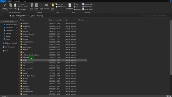Image resolution: width=172 pixels, height=97 pixels.
Task: Switch to the Início tab
Action: (9, 1)
